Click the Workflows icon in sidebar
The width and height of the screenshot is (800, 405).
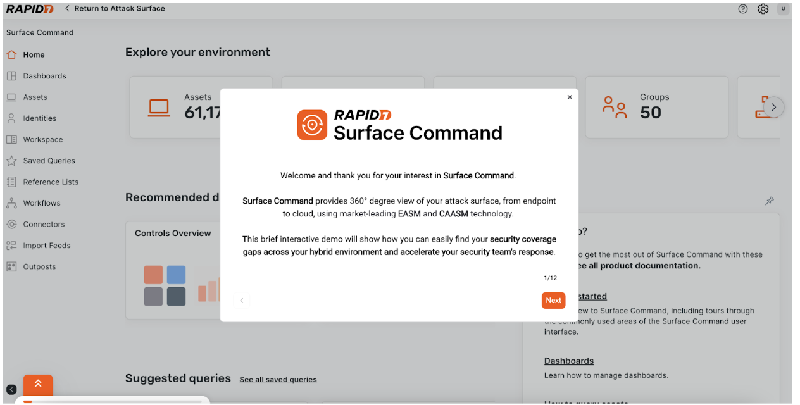tap(11, 203)
